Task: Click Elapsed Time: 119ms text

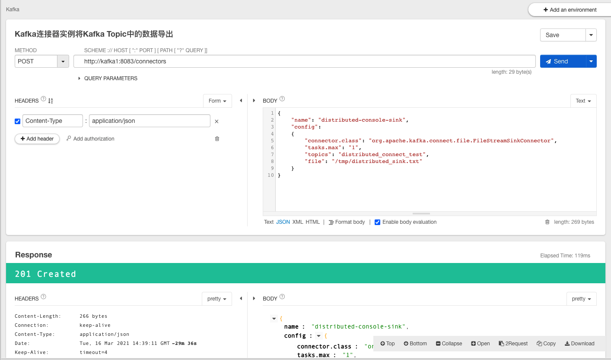Action: (x=565, y=256)
